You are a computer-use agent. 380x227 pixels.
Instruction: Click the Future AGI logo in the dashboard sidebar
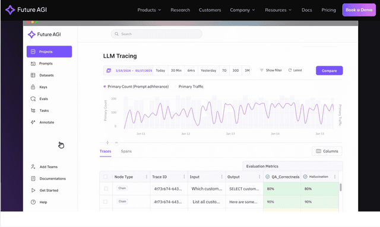45,34
